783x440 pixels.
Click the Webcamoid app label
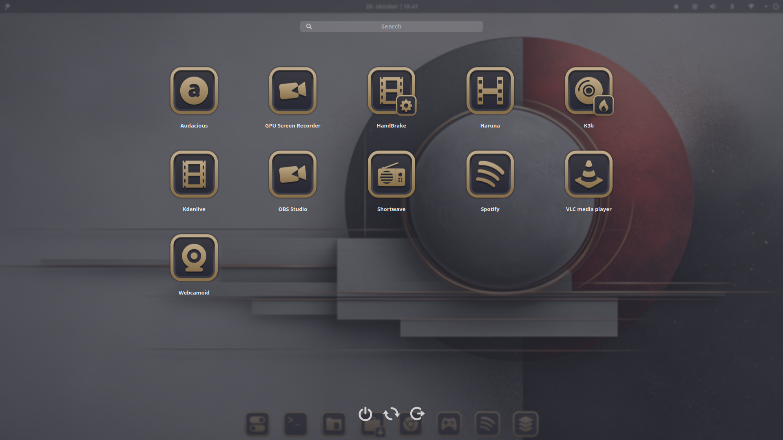pyautogui.click(x=194, y=293)
